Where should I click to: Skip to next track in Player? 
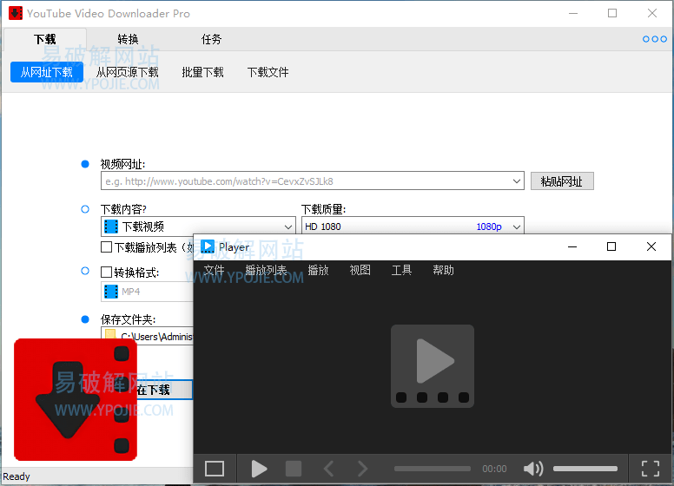click(x=362, y=469)
